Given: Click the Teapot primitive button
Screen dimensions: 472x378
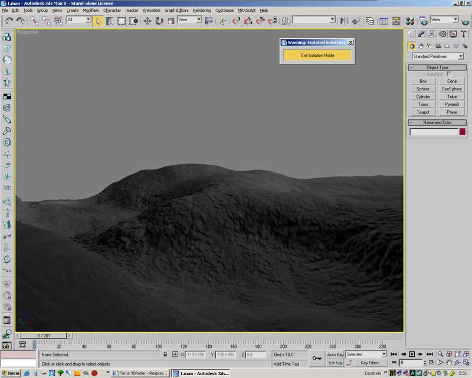Looking at the screenshot, I should coord(423,112).
